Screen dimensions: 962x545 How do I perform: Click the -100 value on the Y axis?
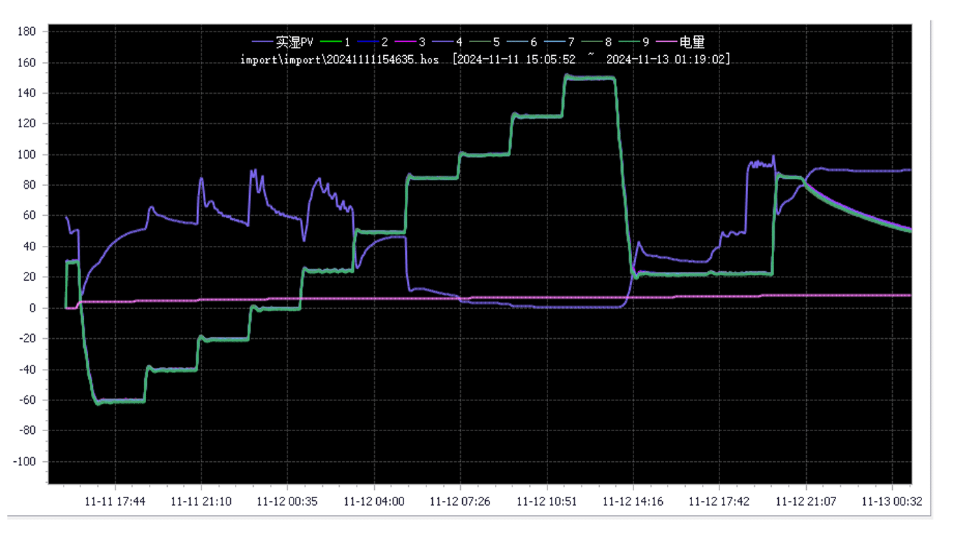[x=24, y=462]
